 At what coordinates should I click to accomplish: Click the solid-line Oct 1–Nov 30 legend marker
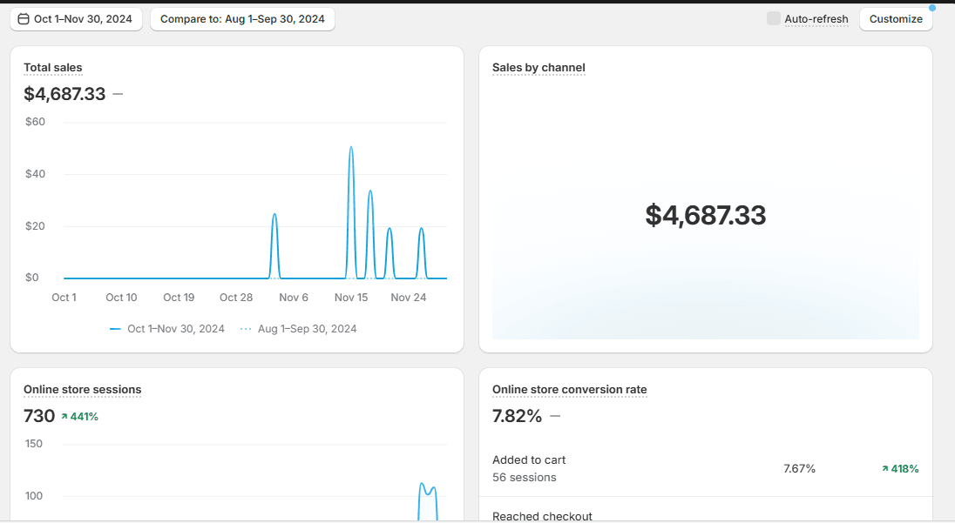[115, 329]
